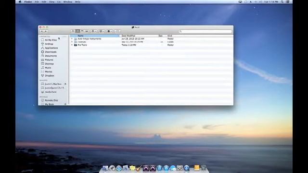
Task: Open the Action gear menu
Action: click(x=94, y=31)
